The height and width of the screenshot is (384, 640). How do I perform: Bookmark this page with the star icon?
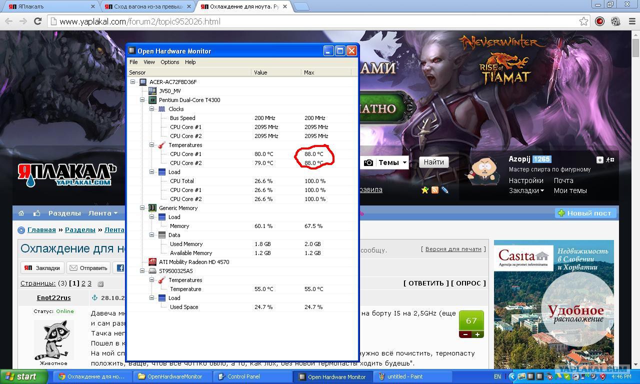(583, 21)
